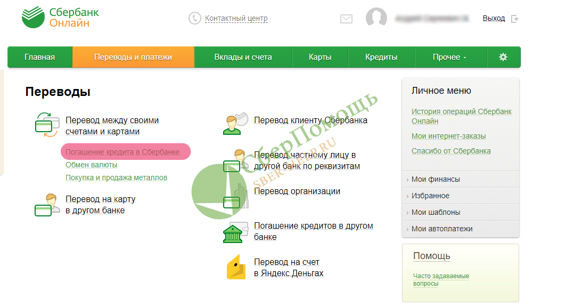The width and height of the screenshot is (574, 307).
Task: Go to the Кредиты tab
Action: point(381,57)
